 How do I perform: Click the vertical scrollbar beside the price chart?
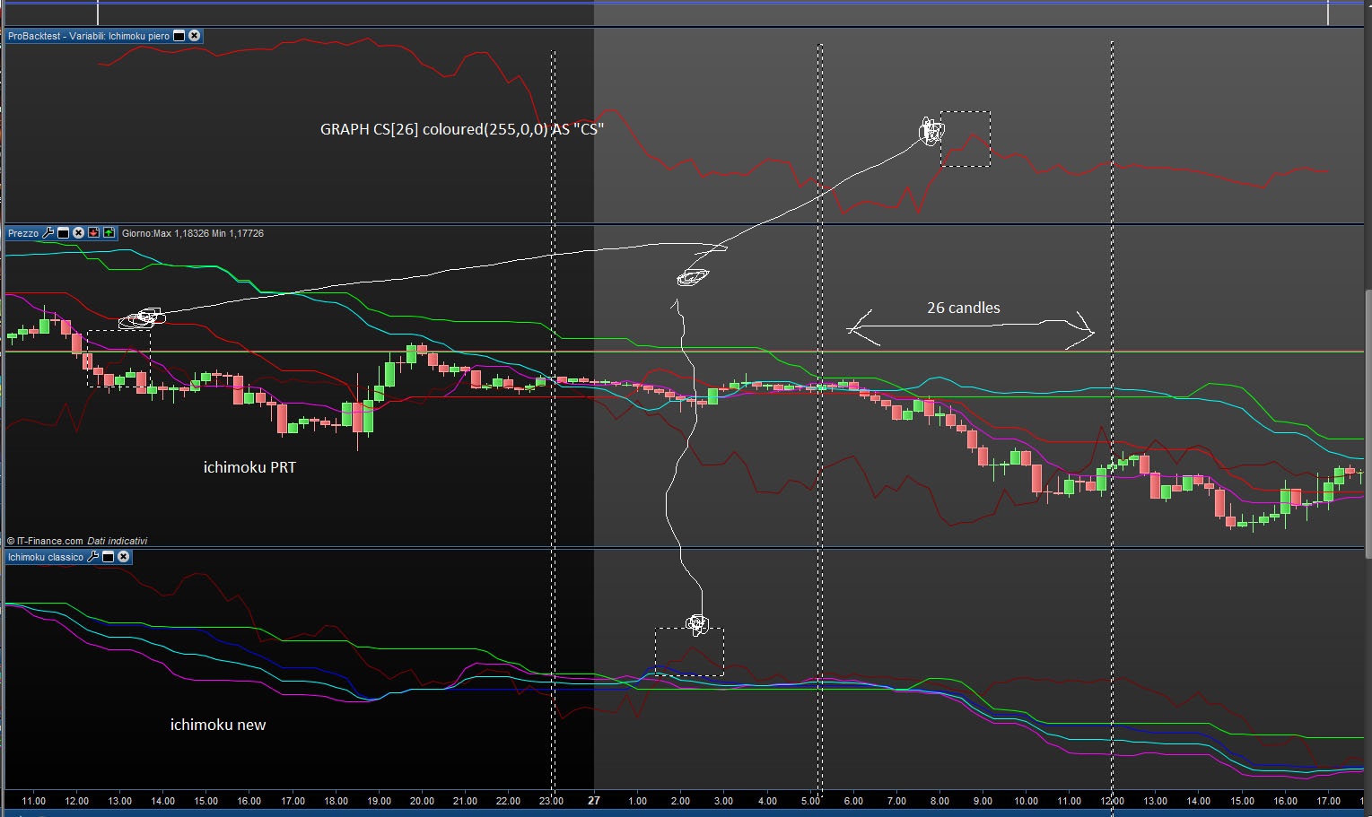tap(1368, 424)
